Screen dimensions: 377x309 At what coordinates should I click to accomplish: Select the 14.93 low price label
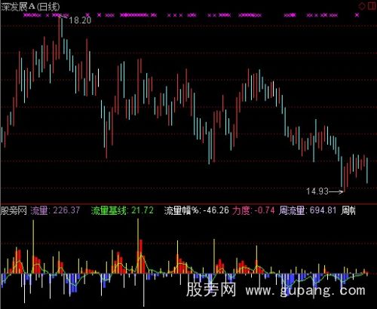(317, 191)
